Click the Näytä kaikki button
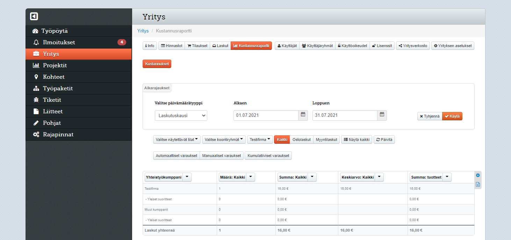511x240 pixels. point(357,140)
